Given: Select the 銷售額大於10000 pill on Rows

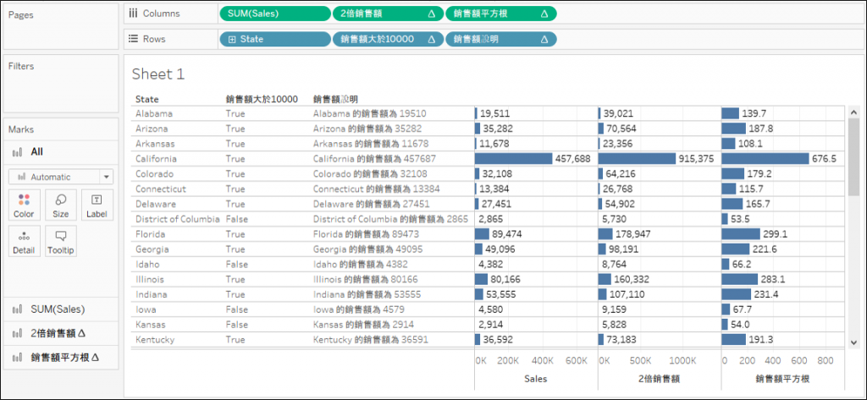Looking at the screenshot, I should 388,39.
